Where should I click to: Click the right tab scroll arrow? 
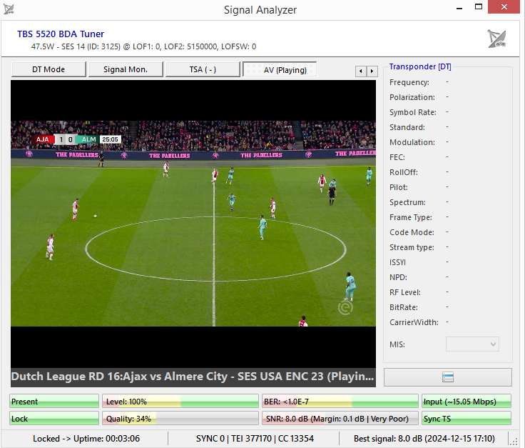[372, 71]
